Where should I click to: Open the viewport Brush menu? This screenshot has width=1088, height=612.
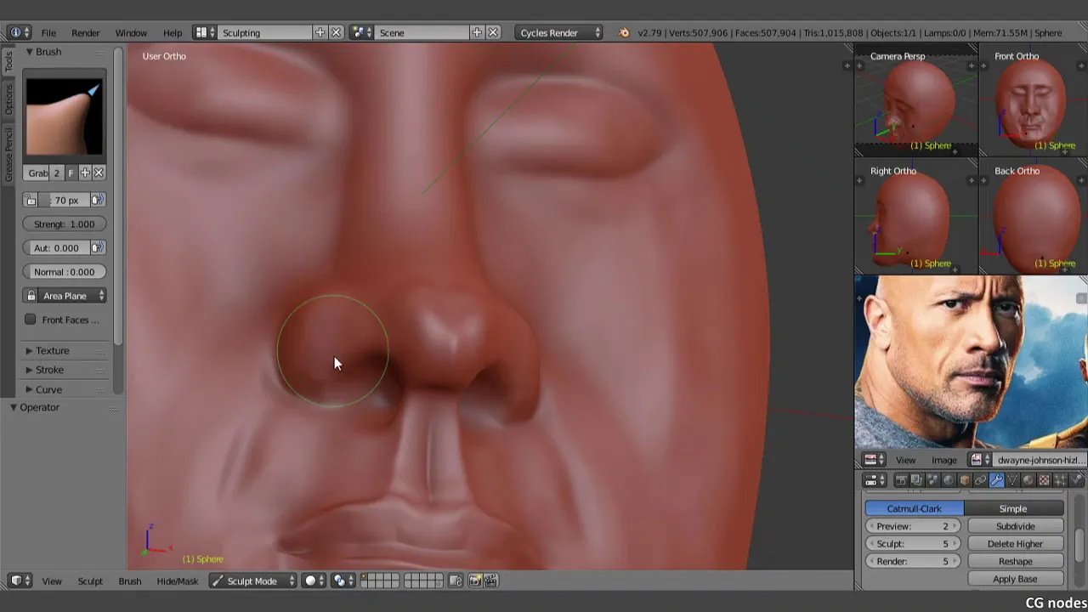tap(130, 581)
